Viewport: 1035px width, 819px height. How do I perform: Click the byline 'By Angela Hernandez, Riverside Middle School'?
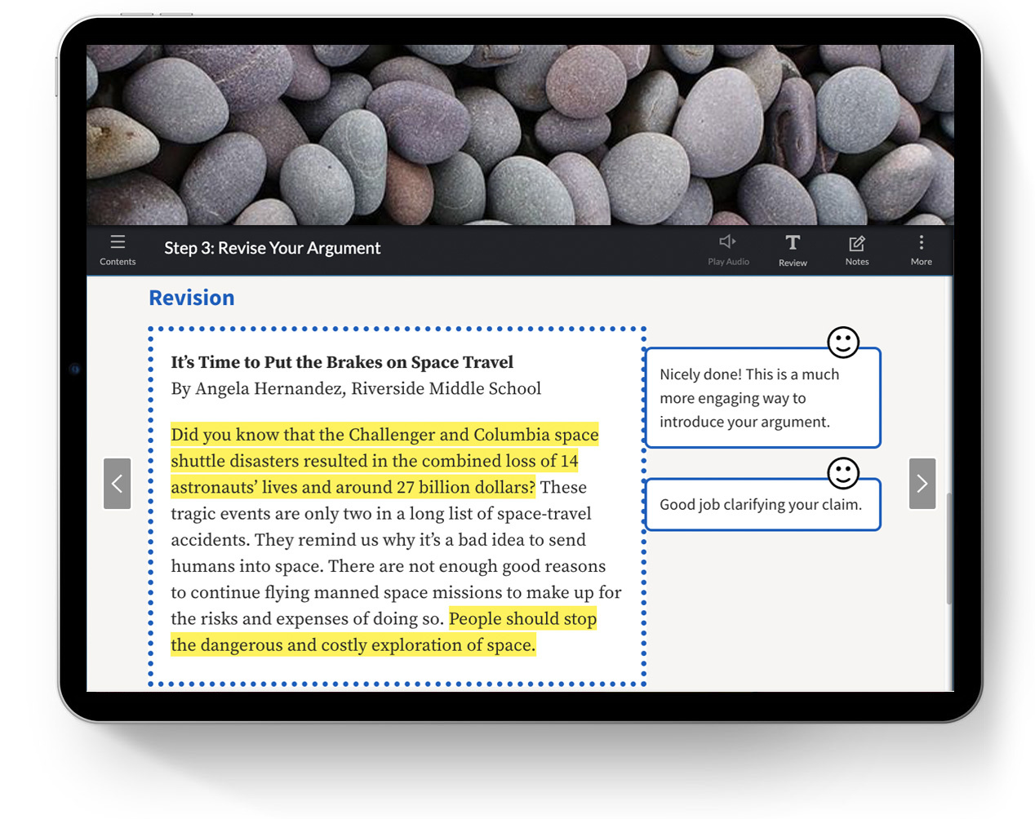pos(356,388)
